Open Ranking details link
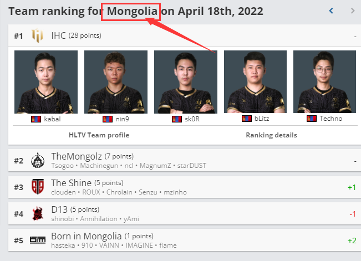Viewport: 361px width, 261px height. [271, 135]
